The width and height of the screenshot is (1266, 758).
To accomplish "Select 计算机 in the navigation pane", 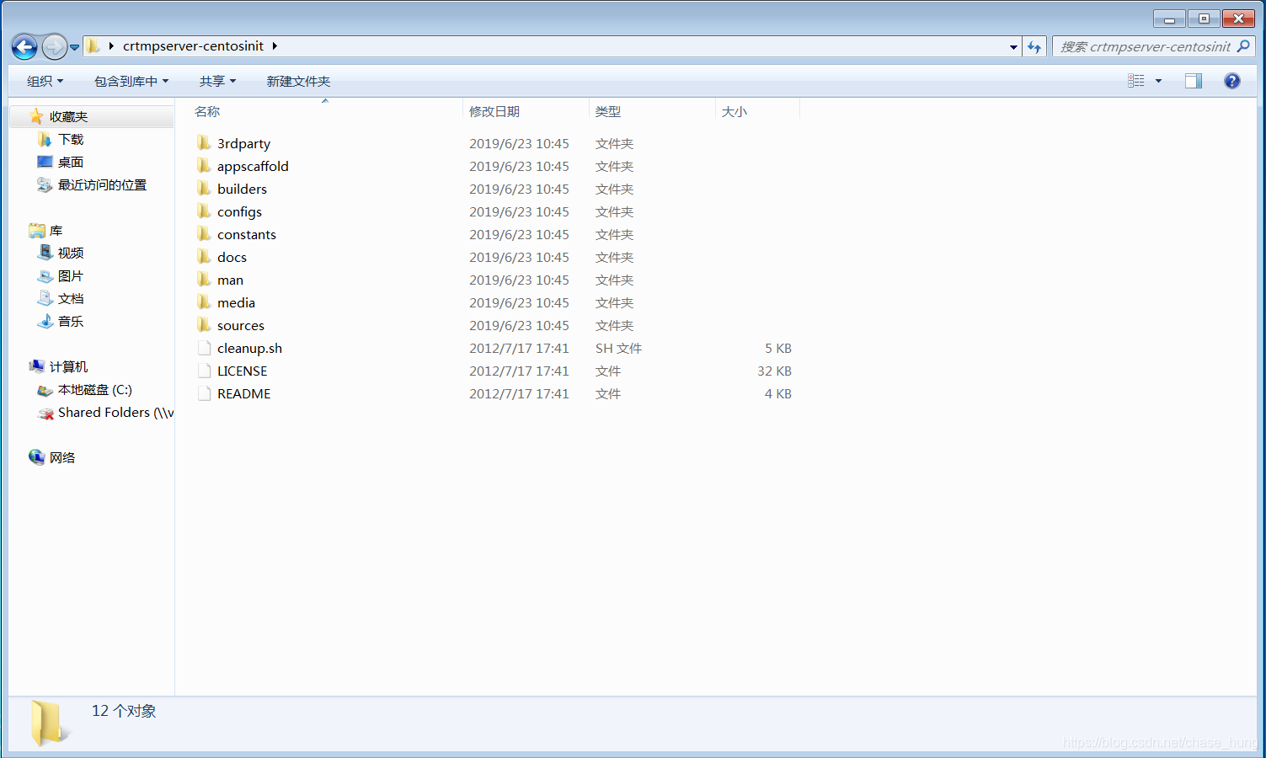I will tap(68, 367).
